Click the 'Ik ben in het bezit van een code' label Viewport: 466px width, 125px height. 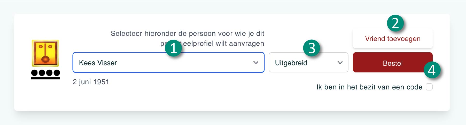coord(369,87)
